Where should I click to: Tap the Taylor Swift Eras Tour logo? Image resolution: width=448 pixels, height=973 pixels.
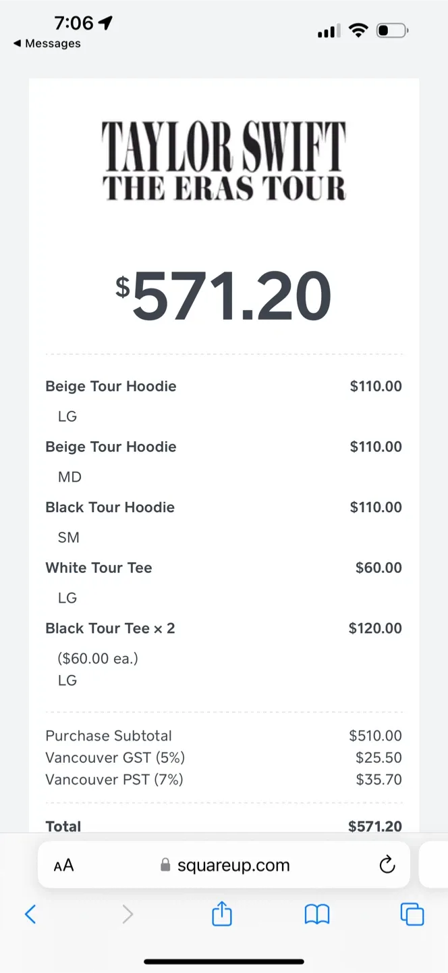click(224, 161)
